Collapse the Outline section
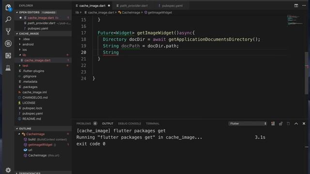This screenshot has width=310, height=174. coord(17,129)
